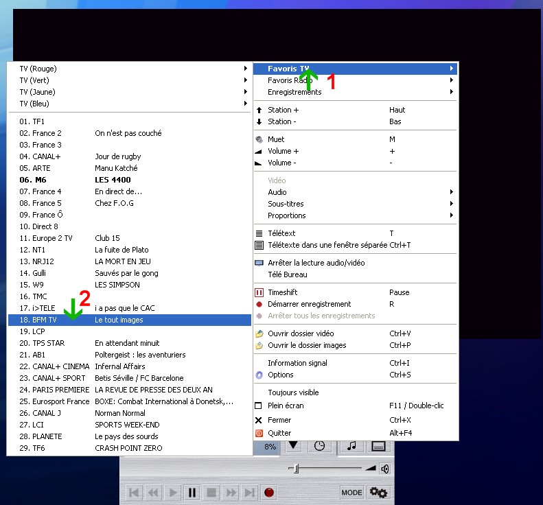The height and width of the screenshot is (505, 543).
Task: Click the skip to next button
Action: (x=250, y=493)
